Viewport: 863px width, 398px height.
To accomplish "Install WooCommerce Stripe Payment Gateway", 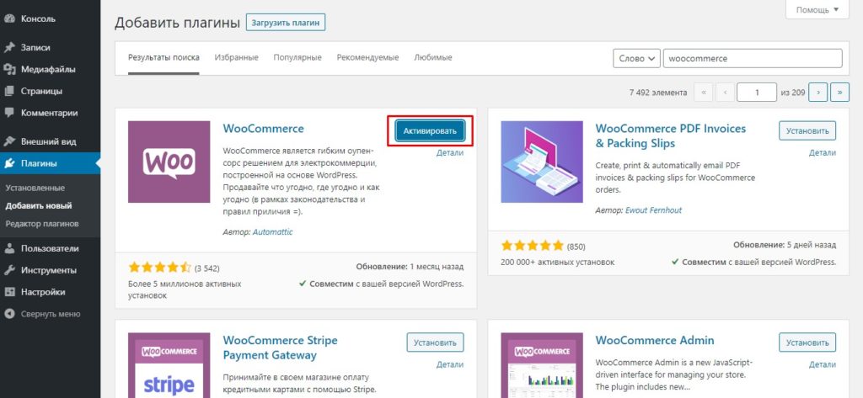I will (x=436, y=342).
